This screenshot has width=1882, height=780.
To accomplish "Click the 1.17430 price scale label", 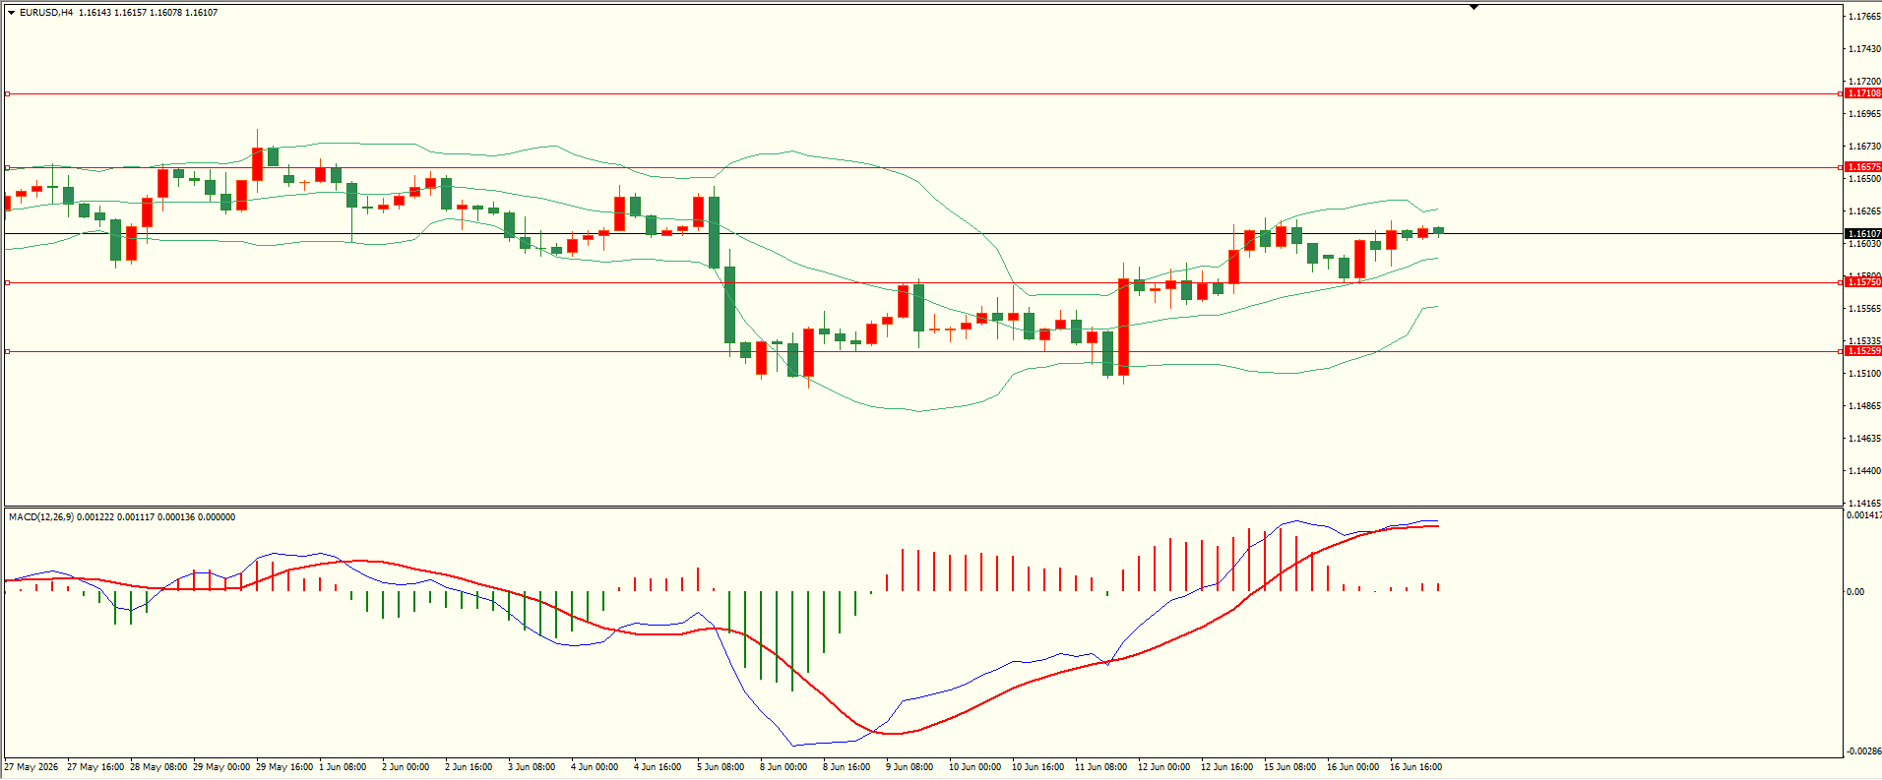I will tap(1864, 49).
